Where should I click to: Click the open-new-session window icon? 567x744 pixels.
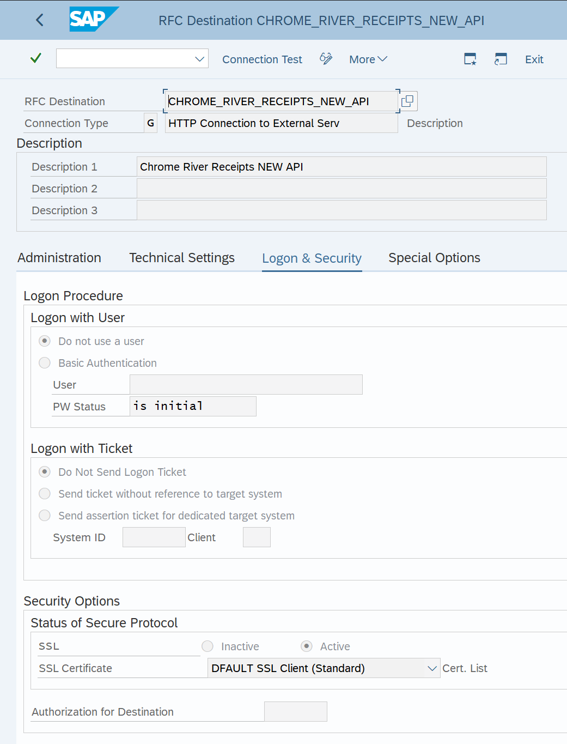point(501,59)
